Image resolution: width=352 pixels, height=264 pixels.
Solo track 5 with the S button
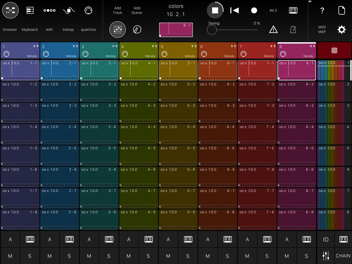[x=188, y=256]
